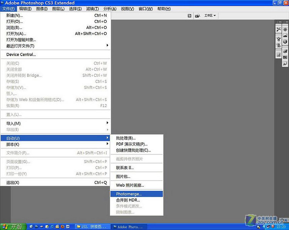Open the Clone Source panel icon
The height and width of the screenshot is (230, 289).
tap(278, 45)
